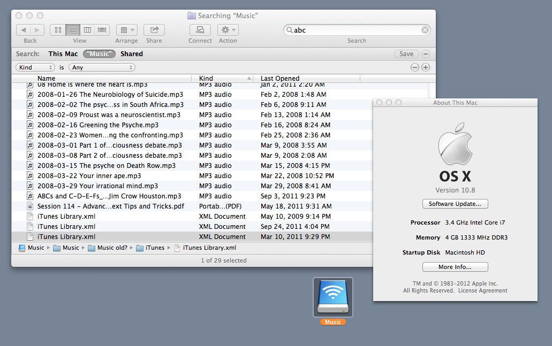Click More Info in About This Mac
The width and height of the screenshot is (552, 346).
pyautogui.click(x=455, y=267)
